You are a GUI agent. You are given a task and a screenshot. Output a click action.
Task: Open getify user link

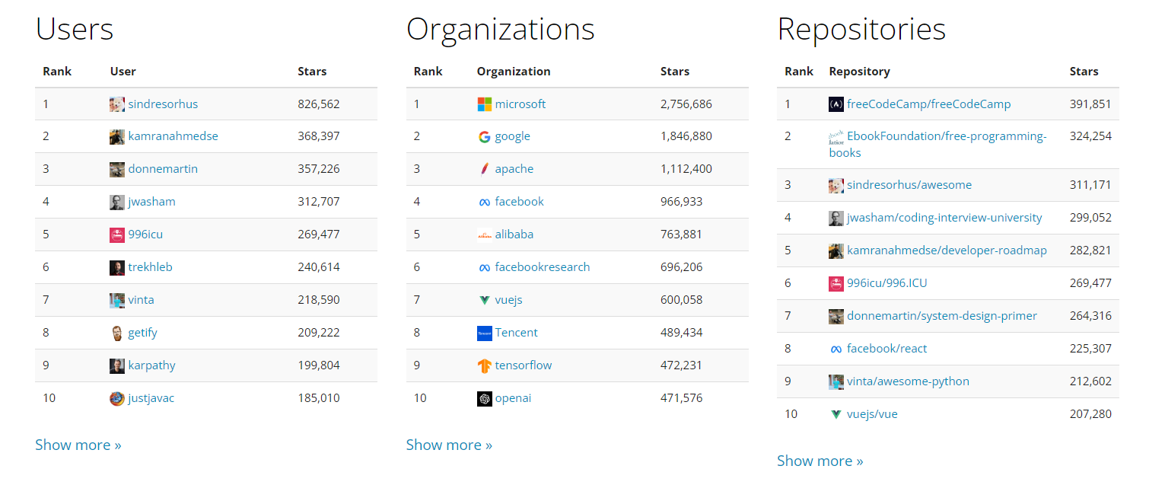pyautogui.click(x=142, y=333)
